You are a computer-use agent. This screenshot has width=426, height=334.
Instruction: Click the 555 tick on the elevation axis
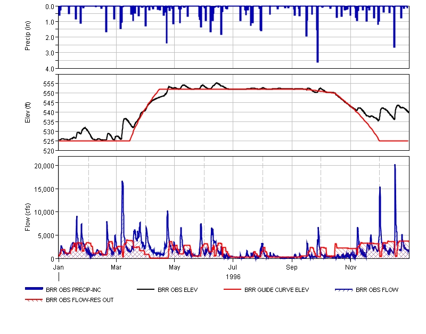point(48,84)
